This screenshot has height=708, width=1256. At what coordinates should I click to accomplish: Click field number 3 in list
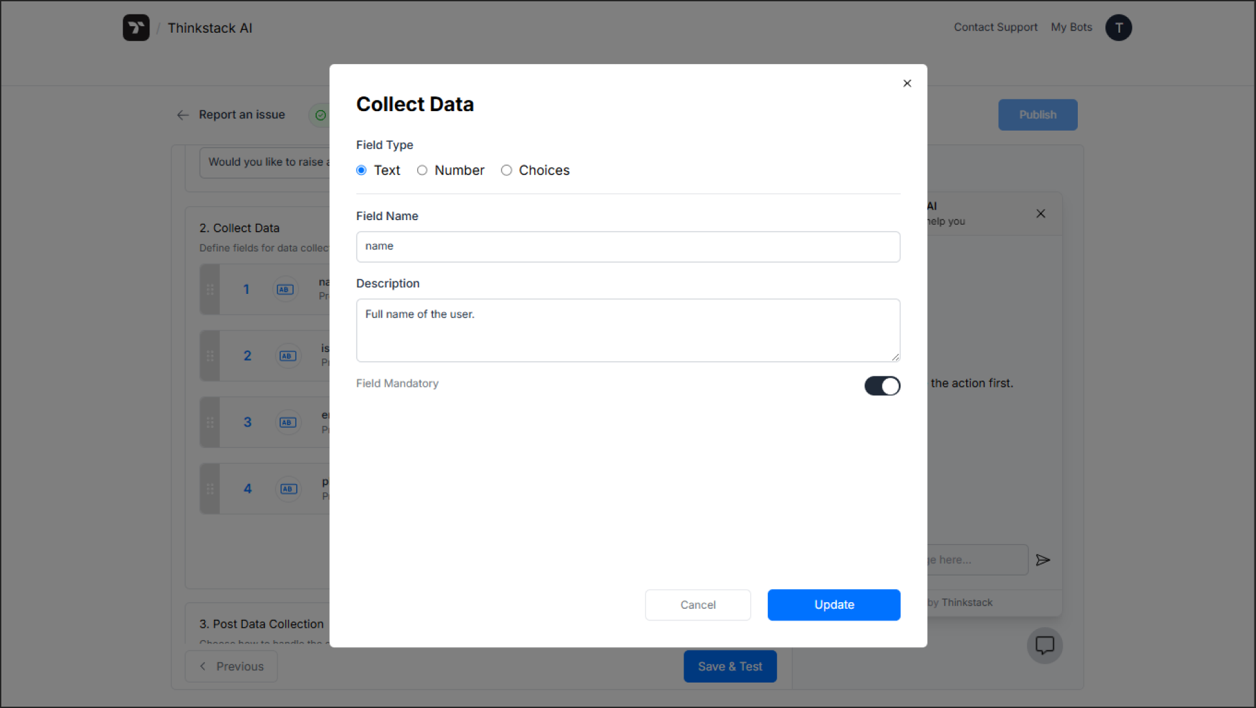[x=247, y=423]
